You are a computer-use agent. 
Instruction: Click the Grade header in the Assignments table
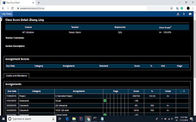[x=168, y=91]
